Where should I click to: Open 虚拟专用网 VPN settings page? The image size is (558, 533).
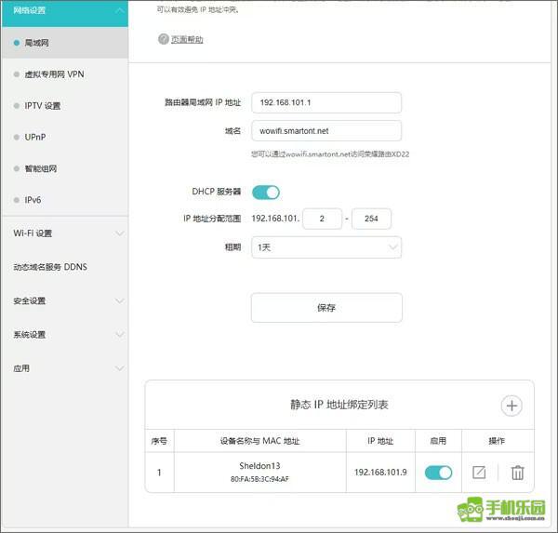tap(54, 73)
